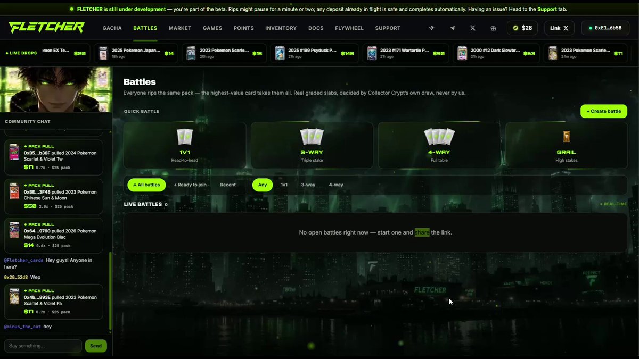Click the bird-shaped icon left of Telegram
Screen dimensions: 639x359
tap(432, 28)
